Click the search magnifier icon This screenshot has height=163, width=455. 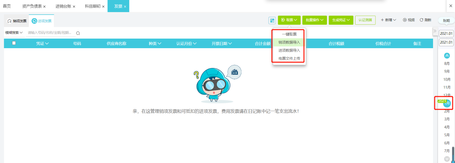click(78, 33)
